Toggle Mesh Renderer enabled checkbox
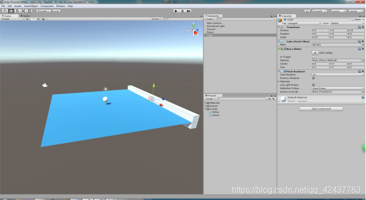The width and height of the screenshot is (366, 200). tap(285, 71)
